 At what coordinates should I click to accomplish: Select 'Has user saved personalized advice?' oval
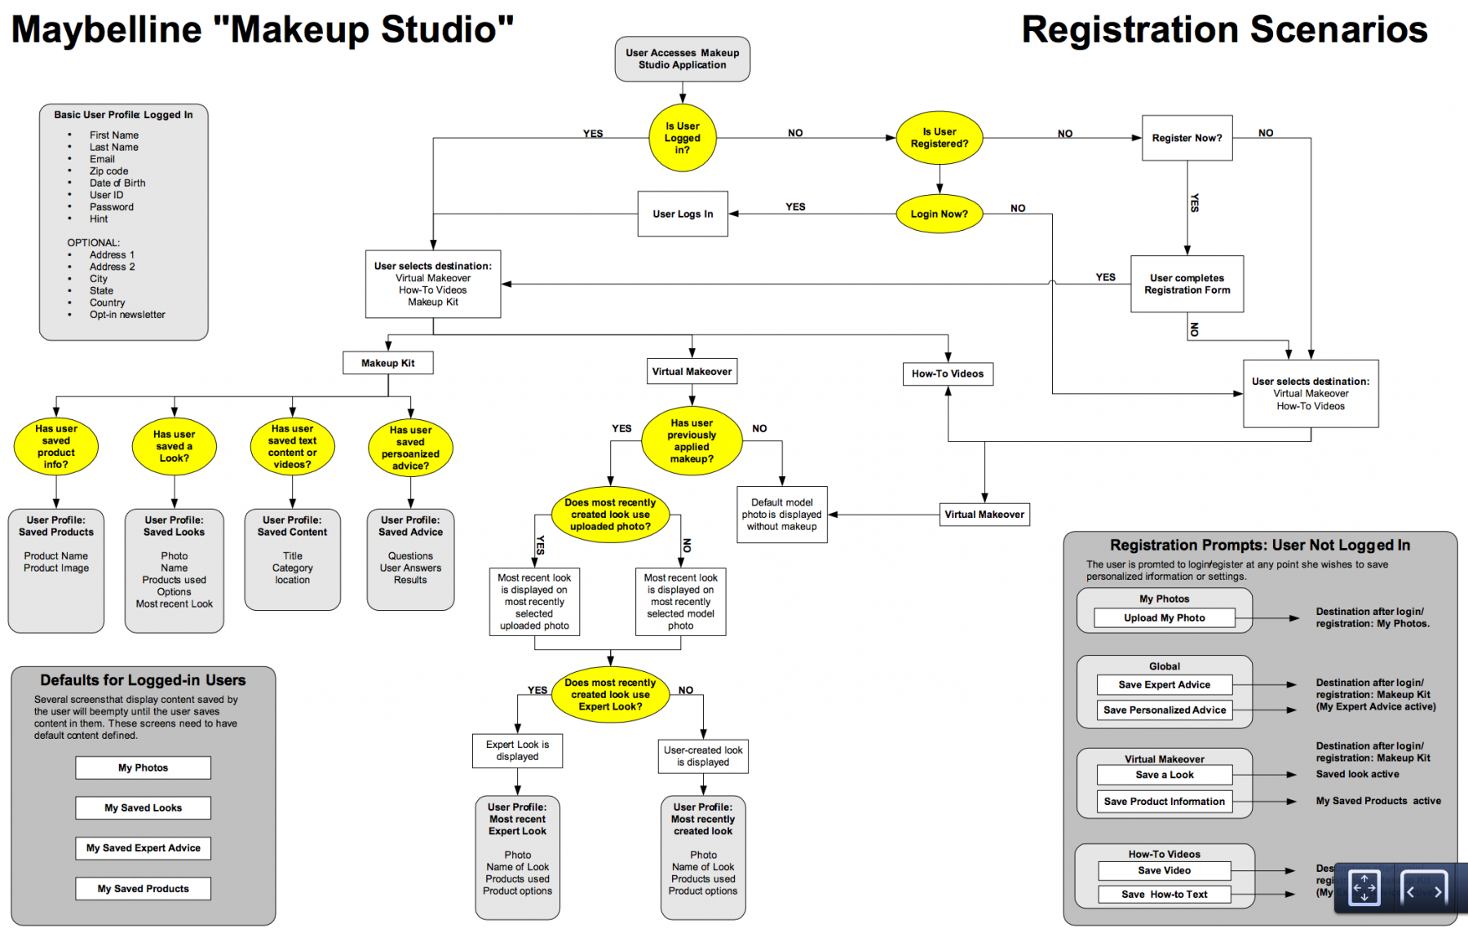click(411, 448)
